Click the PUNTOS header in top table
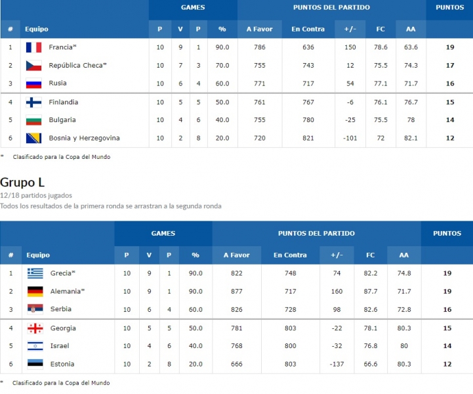Image resolution: width=473 pixels, height=394 pixels. click(x=450, y=7)
